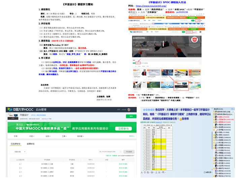Click the smiley emoji in the chat message
Image resolution: width=236 pixels, height=185 pixels.
[180, 119]
